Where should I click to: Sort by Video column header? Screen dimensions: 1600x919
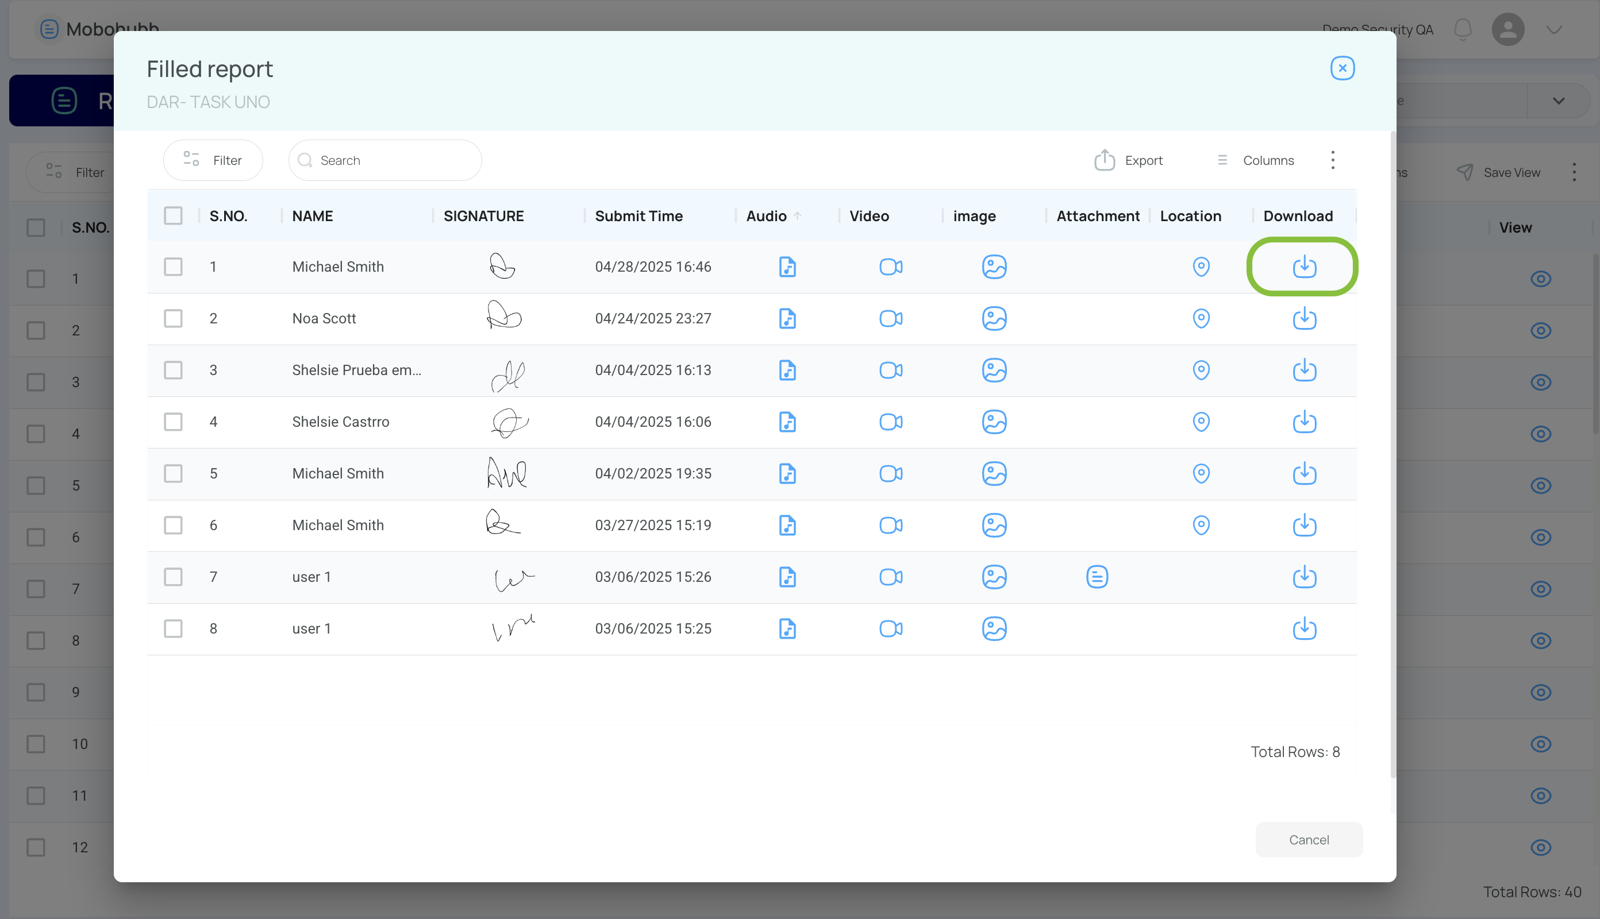tap(869, 216)
